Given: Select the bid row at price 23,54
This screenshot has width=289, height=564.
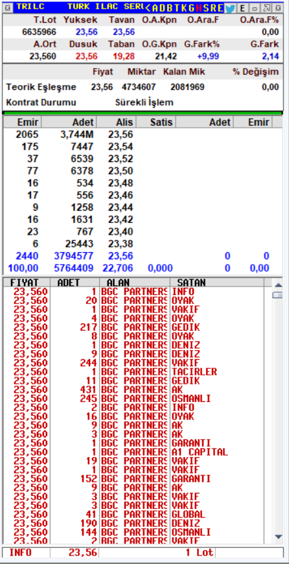Looking at the screenshot, I should [142, 147].
